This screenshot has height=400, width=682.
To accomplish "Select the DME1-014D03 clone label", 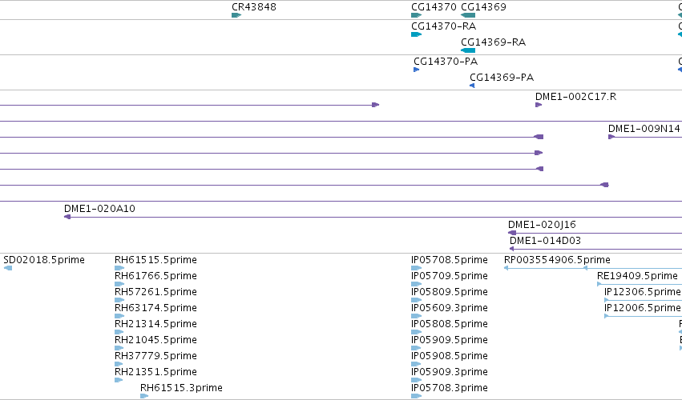I will [x=545, y=241].
